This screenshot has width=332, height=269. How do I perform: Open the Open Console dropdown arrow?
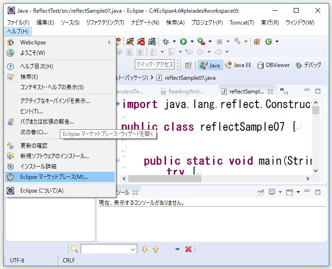coord(298,192)
